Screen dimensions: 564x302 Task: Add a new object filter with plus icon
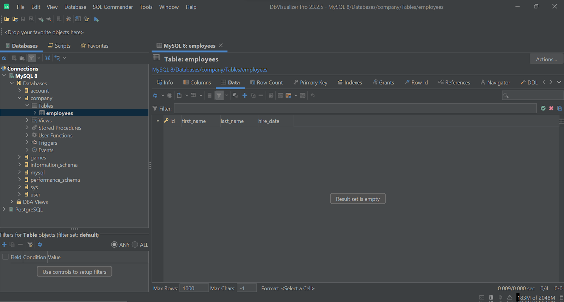click(x=4, y=244)
